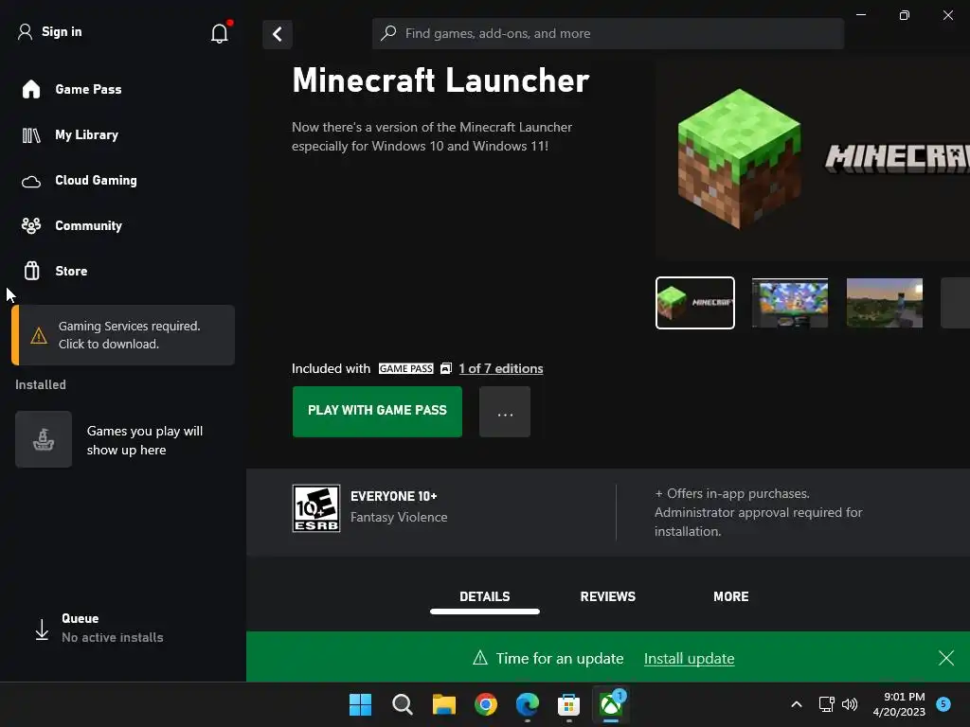Show hidden system tray icons

[797, 704]
